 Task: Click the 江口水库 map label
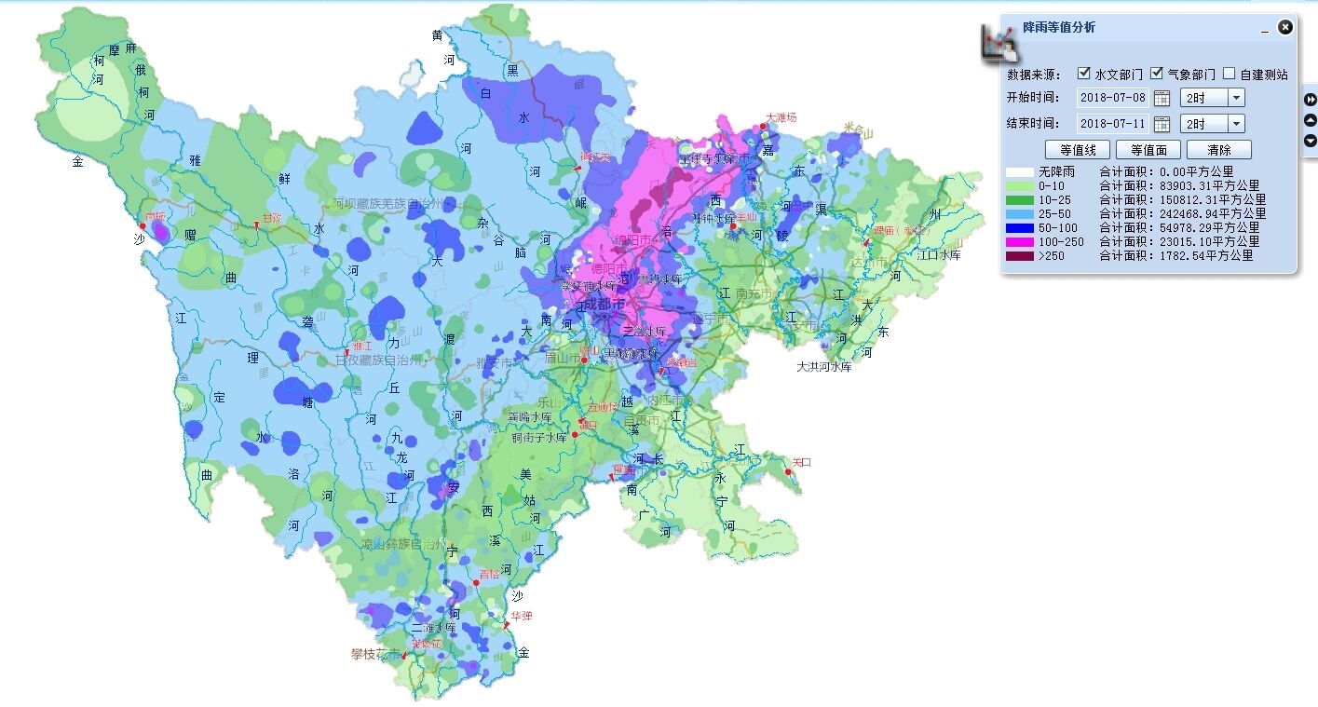point(938,254)
